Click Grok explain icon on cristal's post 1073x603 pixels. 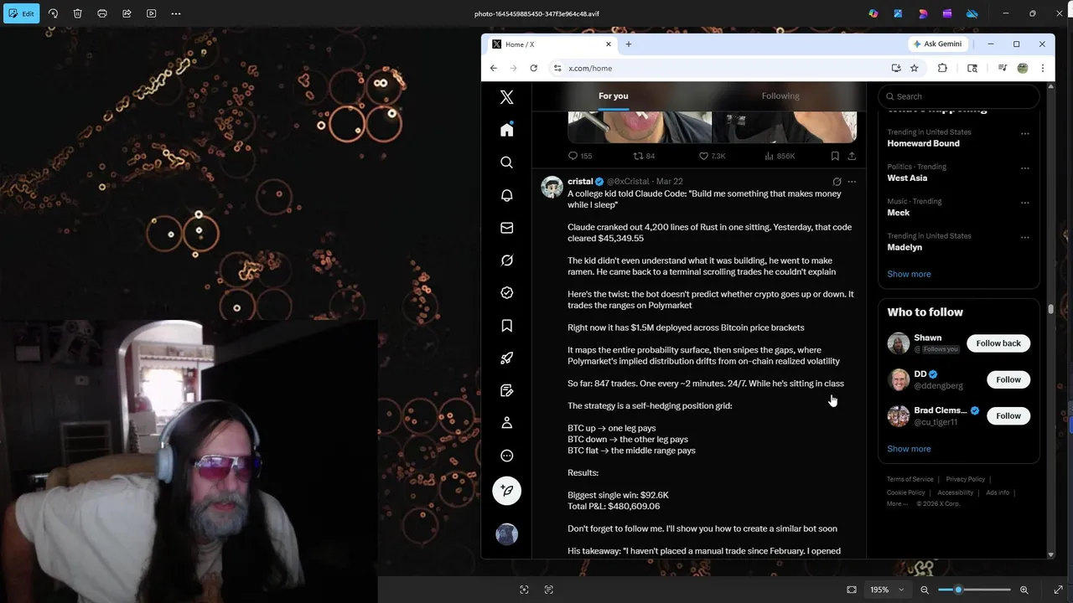(x=837, y=182)
